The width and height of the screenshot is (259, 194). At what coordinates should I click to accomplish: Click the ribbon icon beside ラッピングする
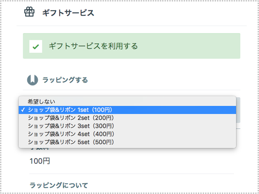pos(32,80)
